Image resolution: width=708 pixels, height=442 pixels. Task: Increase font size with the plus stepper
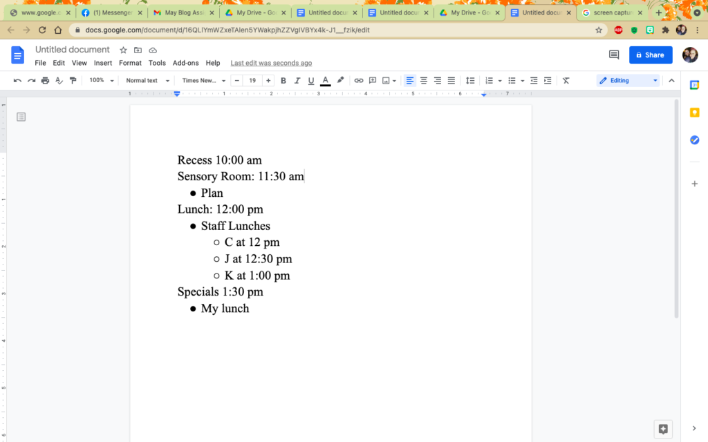[268, 80]
